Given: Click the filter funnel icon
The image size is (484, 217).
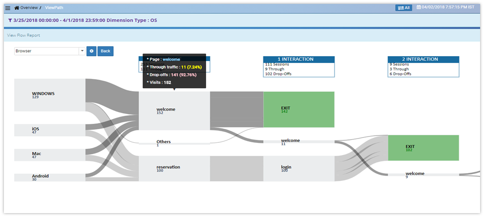Looking at the screenshot, I should 10,20.
